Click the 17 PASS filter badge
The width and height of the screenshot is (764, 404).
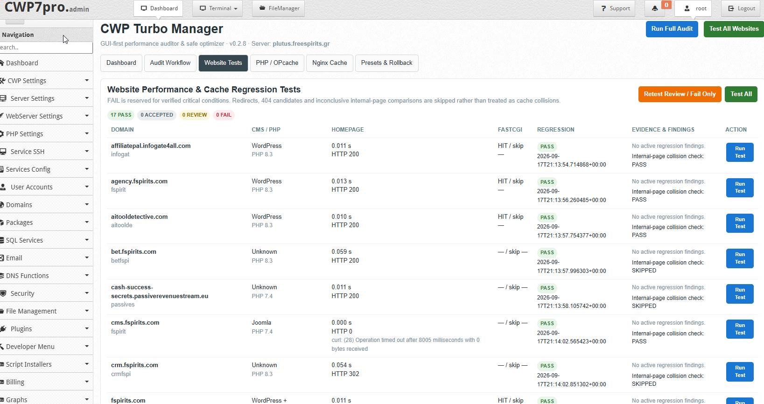tap(121, 115)
